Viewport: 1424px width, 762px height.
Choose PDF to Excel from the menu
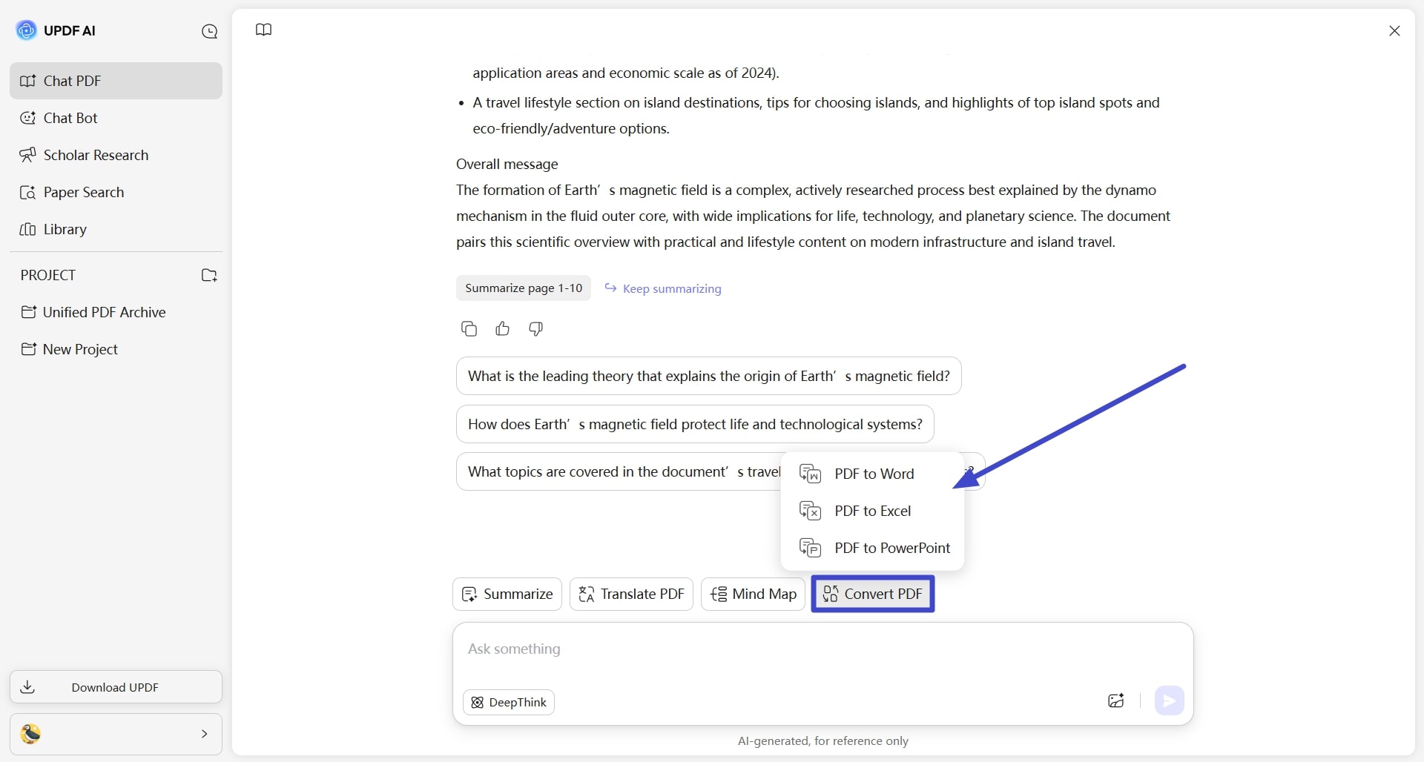873,511
